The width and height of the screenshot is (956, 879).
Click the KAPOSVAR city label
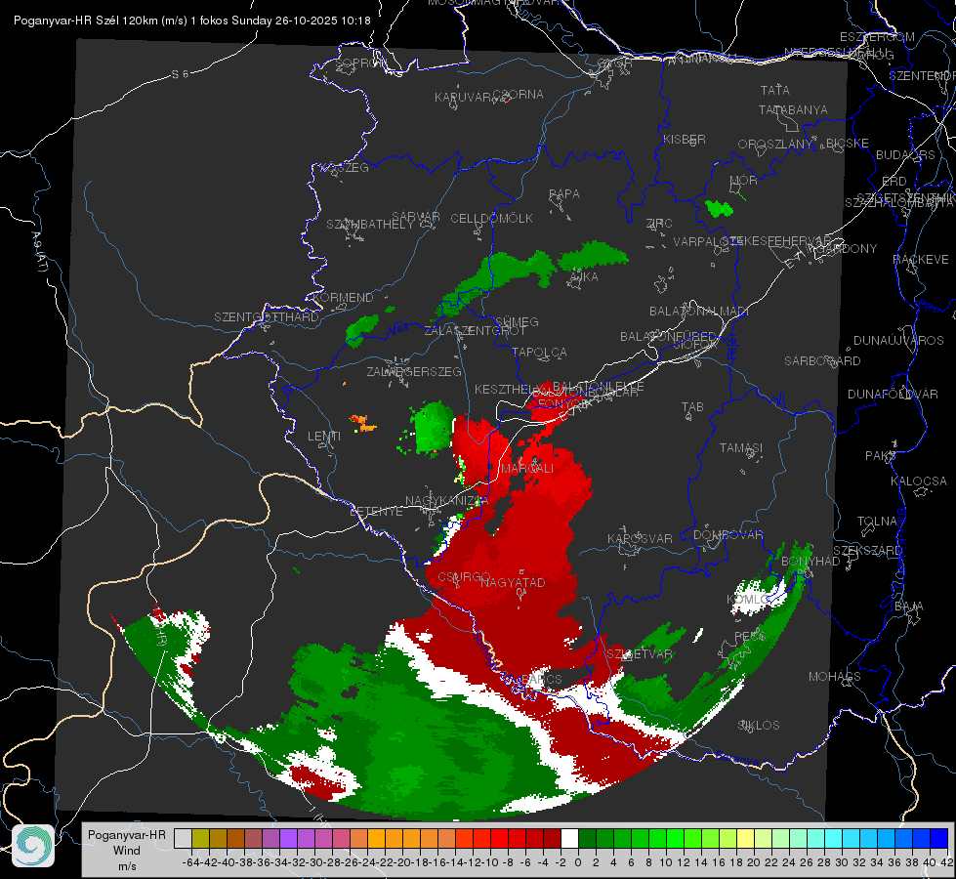(x=640, y=538)
